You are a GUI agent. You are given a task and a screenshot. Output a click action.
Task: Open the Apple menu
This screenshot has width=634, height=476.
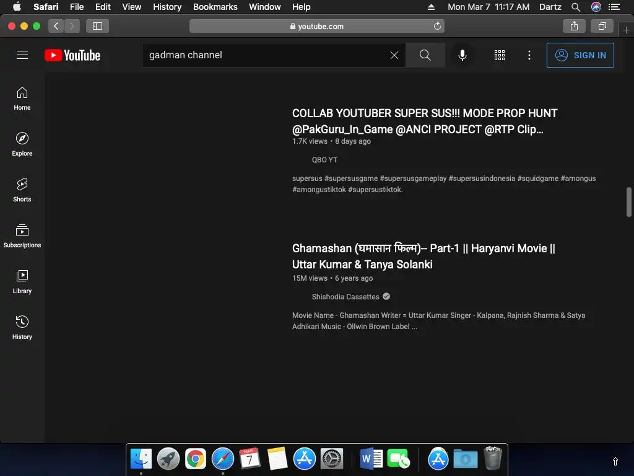[x=17, y=6]
